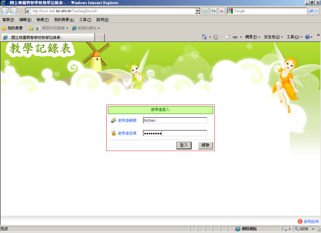Image resolution: width=321 pixels, height=233 pixels.
Task: Click the 使用者密碼 password field
Action: coord(175,133)
